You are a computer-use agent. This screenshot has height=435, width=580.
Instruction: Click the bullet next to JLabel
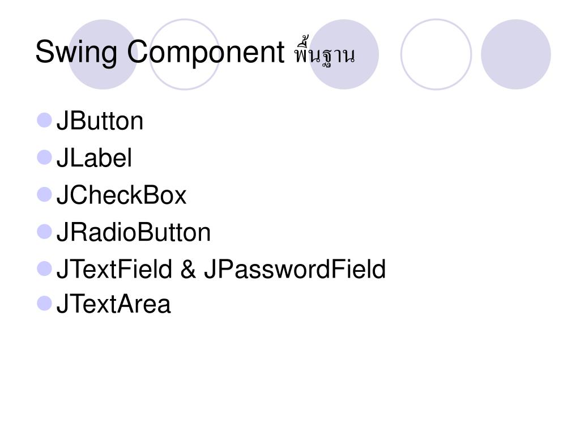pos(44,157)
